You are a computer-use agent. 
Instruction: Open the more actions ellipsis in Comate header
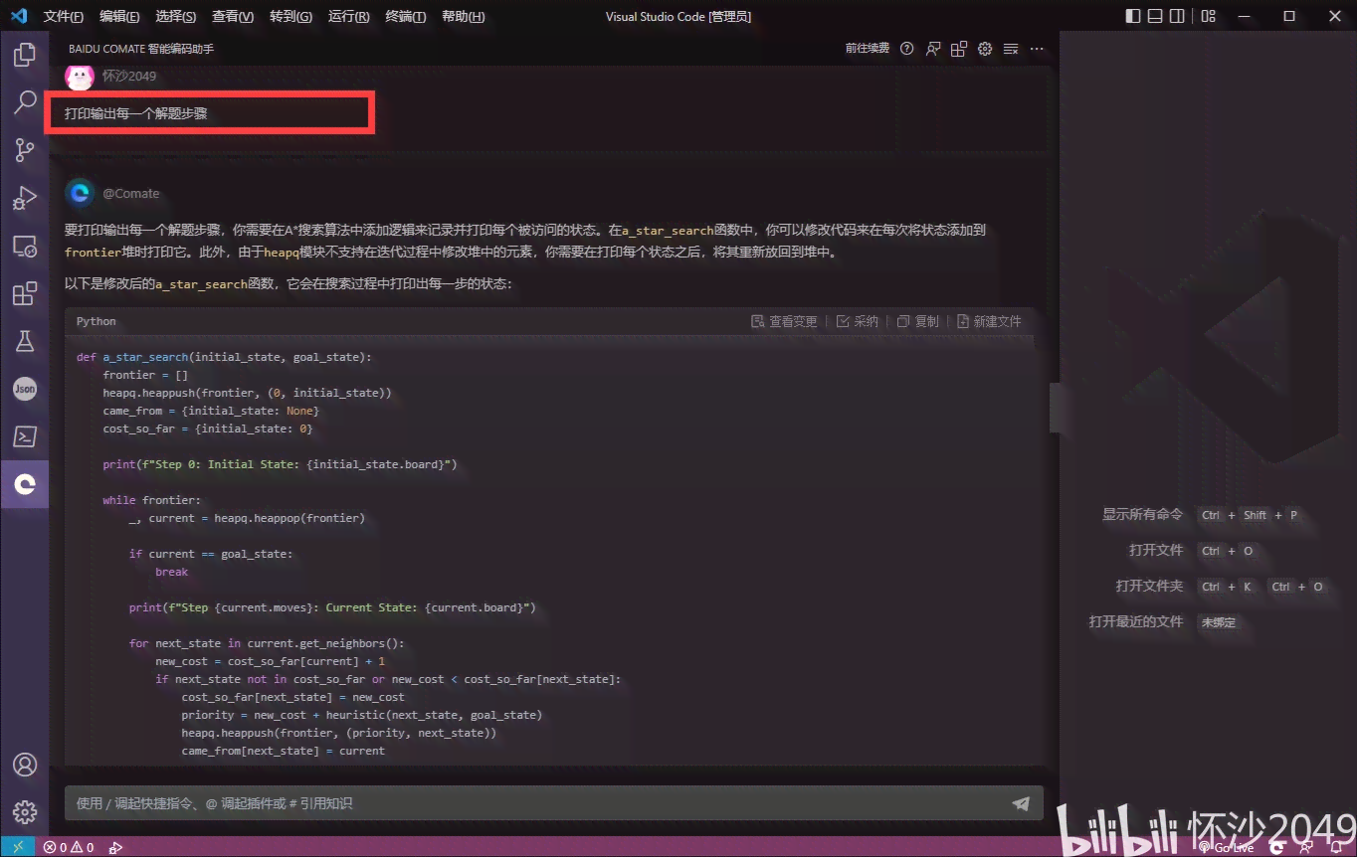[1037, 48]
